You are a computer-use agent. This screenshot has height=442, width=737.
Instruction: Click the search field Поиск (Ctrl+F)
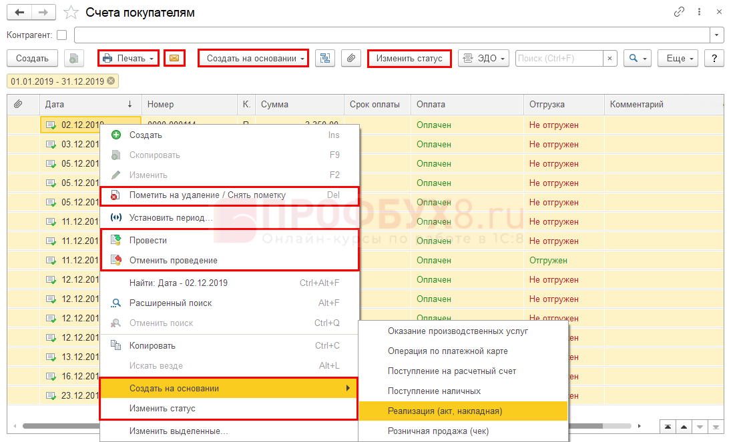coord(559,59)
